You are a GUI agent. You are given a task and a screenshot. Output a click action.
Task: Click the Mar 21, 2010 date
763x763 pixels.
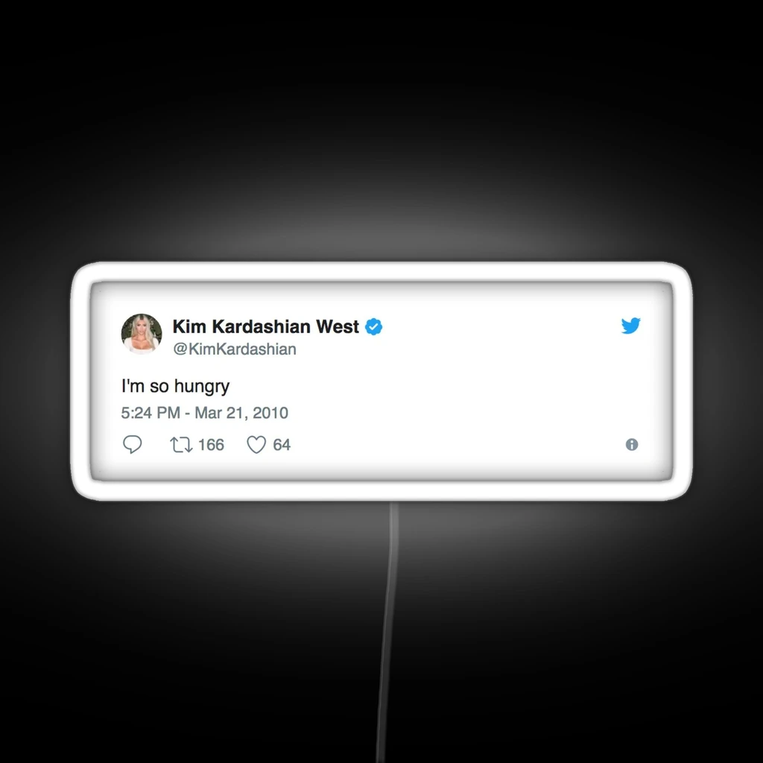point(241,413)
